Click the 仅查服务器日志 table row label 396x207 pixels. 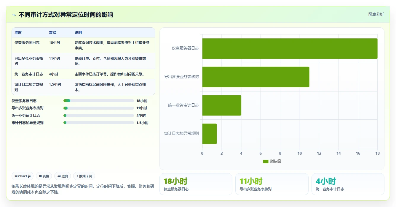[27, 43]
